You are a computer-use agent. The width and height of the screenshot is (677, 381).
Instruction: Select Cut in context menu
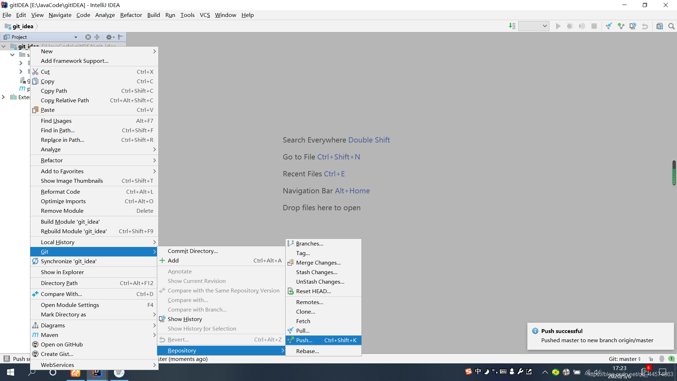pyautogui.click(x=94, y=72)
